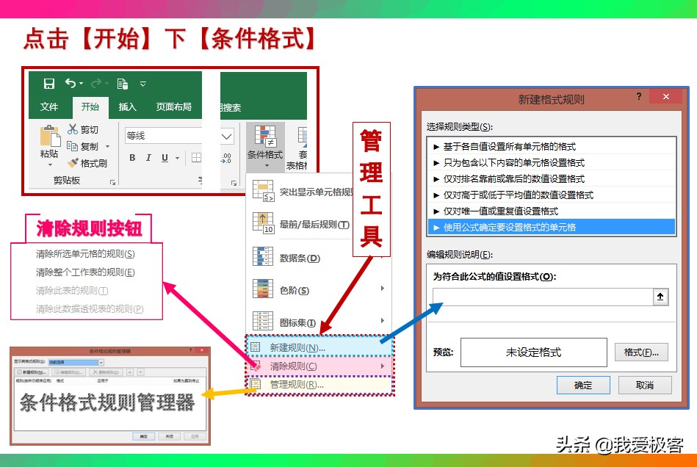Expand the 色阶 submenu arrow
This screenshot has width=697, height=467.
pos(383,289)
